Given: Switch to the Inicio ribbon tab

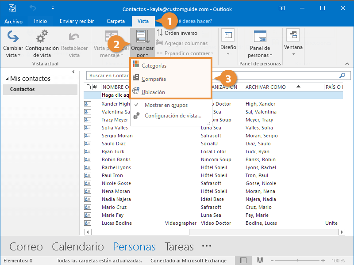Looking at the screenshot, I should coord(40,21).
